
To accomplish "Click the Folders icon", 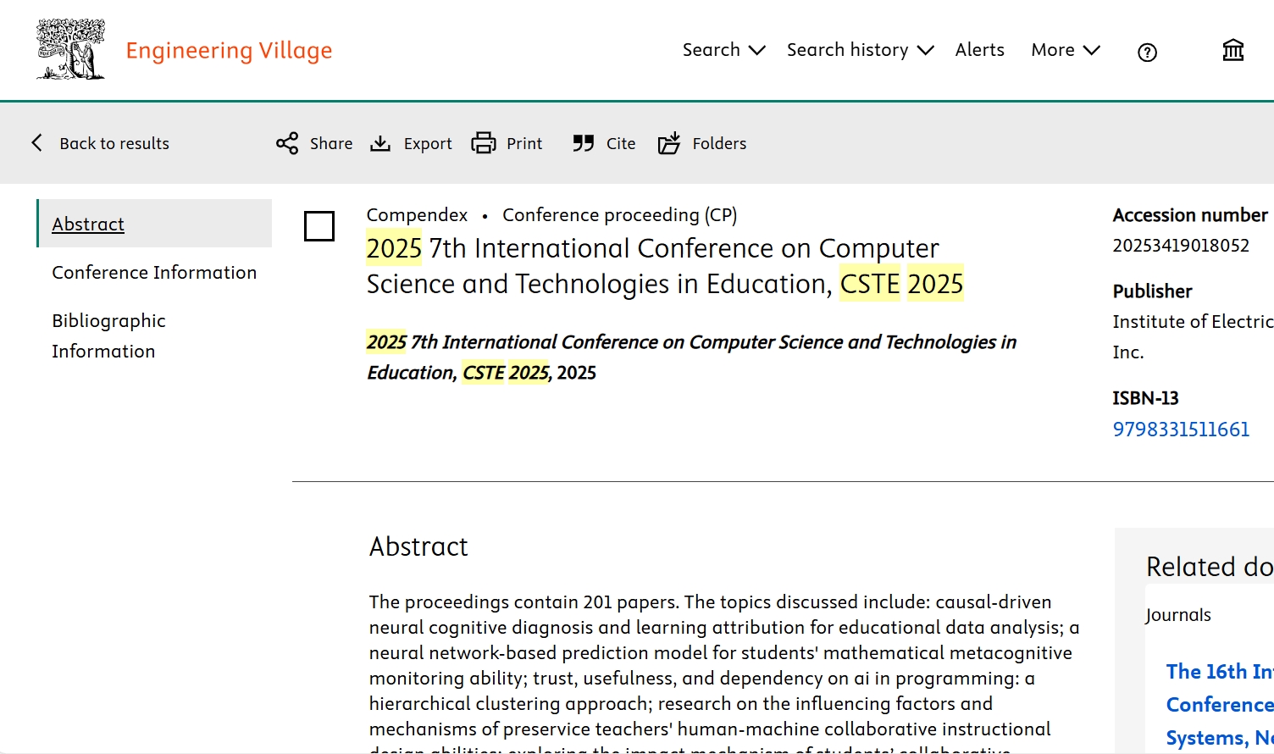I will pos(669,143).
